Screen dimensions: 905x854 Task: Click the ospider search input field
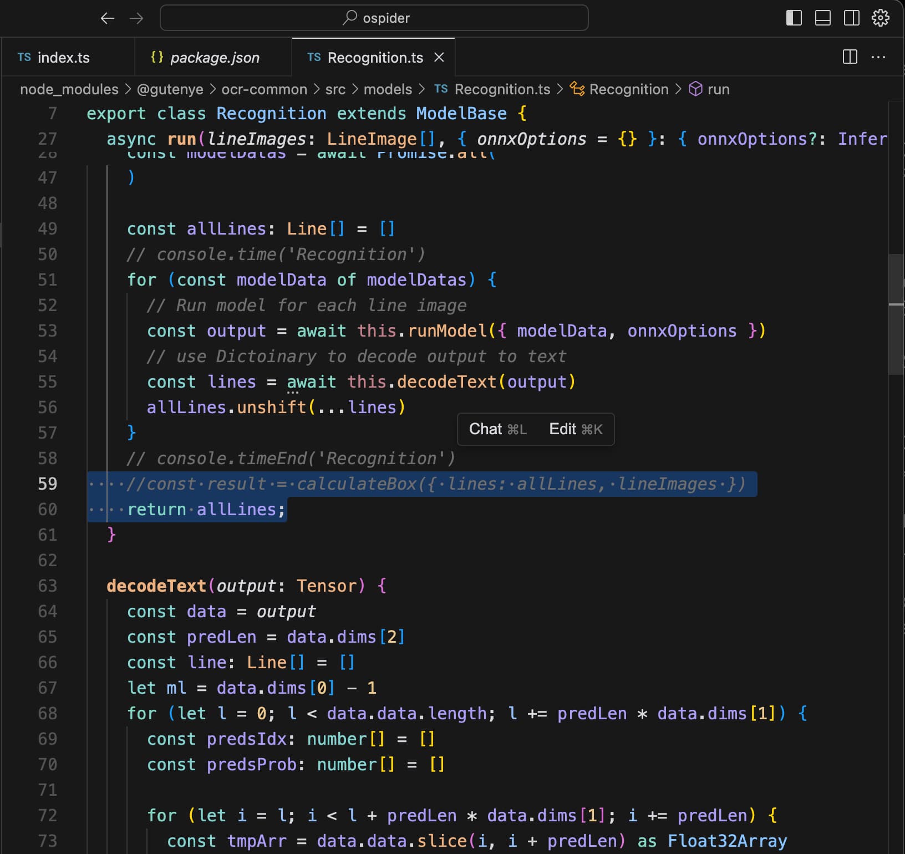[x=374, y=18]
